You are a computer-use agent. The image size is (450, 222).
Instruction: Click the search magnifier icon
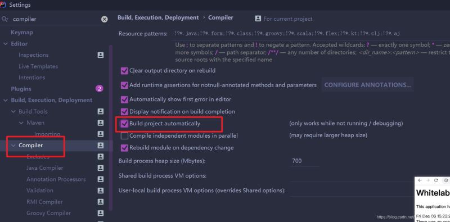pos(4,19)
